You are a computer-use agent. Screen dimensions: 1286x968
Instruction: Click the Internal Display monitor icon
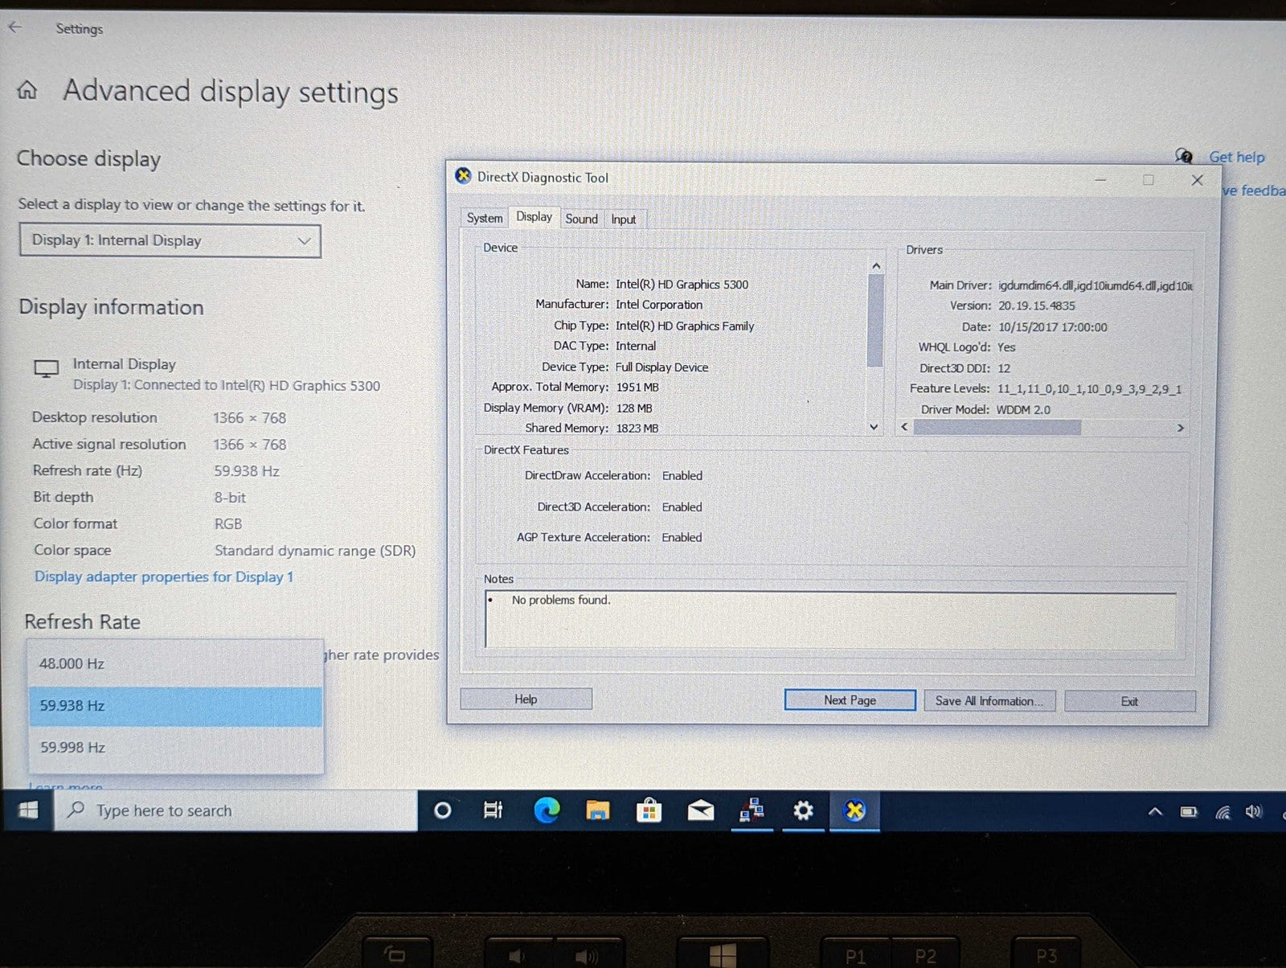(47, 369)
